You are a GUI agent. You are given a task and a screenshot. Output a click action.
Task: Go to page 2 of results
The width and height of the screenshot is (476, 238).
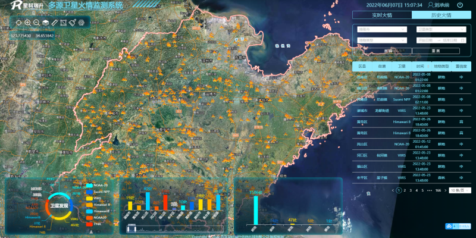[405, 190]
